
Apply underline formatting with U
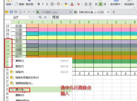tap(47, 4)
